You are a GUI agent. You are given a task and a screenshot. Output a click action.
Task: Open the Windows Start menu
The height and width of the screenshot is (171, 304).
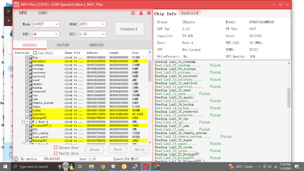pyautogui.click(x=5, y=167)
